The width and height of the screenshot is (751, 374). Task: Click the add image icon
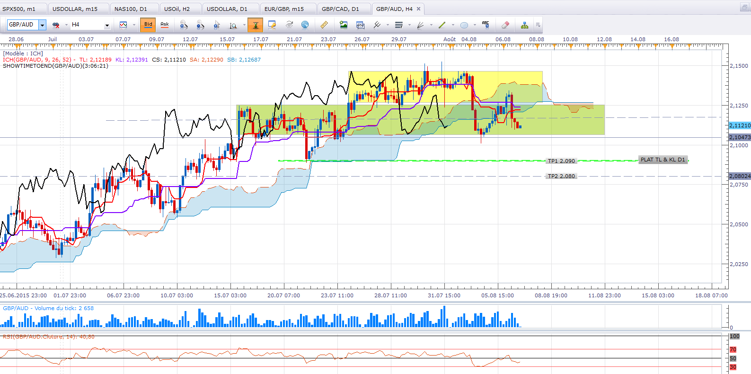[x=344, y=25]
